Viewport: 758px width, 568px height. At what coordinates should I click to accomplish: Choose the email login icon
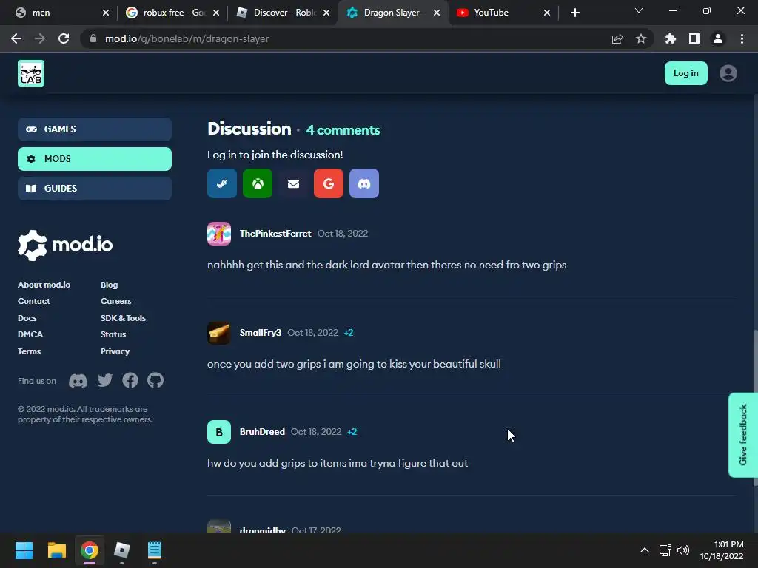pos(293,183)
